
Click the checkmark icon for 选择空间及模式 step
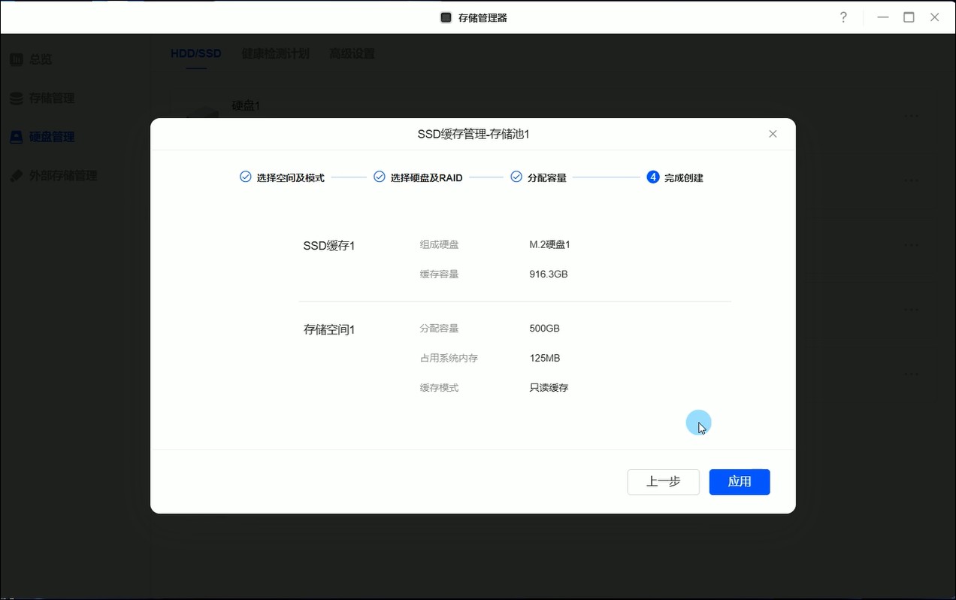[x=245, y=177]
